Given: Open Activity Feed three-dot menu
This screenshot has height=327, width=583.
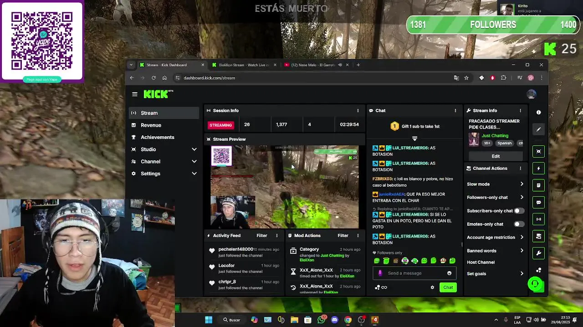Looking at the screenshot, I should coord(276,235).
